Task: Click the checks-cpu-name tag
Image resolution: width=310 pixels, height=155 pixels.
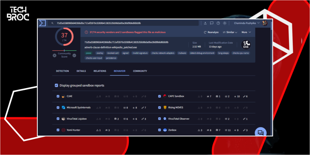Action: (x=241, y=53)
